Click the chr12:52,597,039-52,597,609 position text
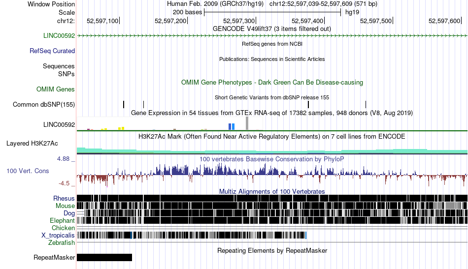Screen dimensions: 468x269 click(323, 4)
